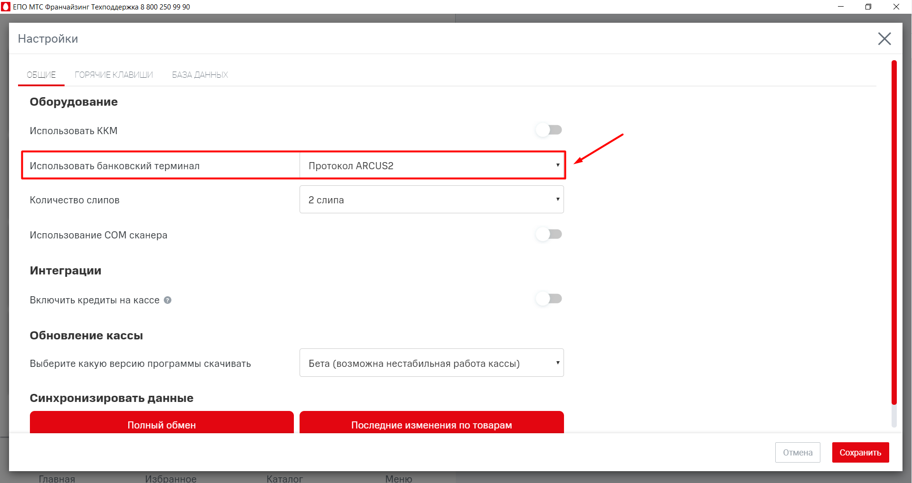The width and height of the screenshot is (912, 483).
Task: Minimize the application window
Action: [x=841, y=7]
